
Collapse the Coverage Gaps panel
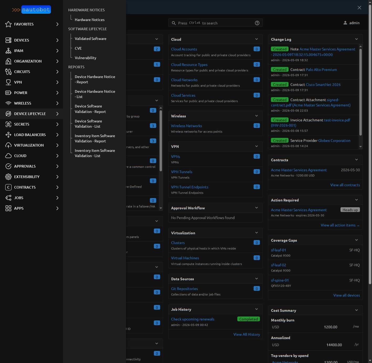pos(357,240)
